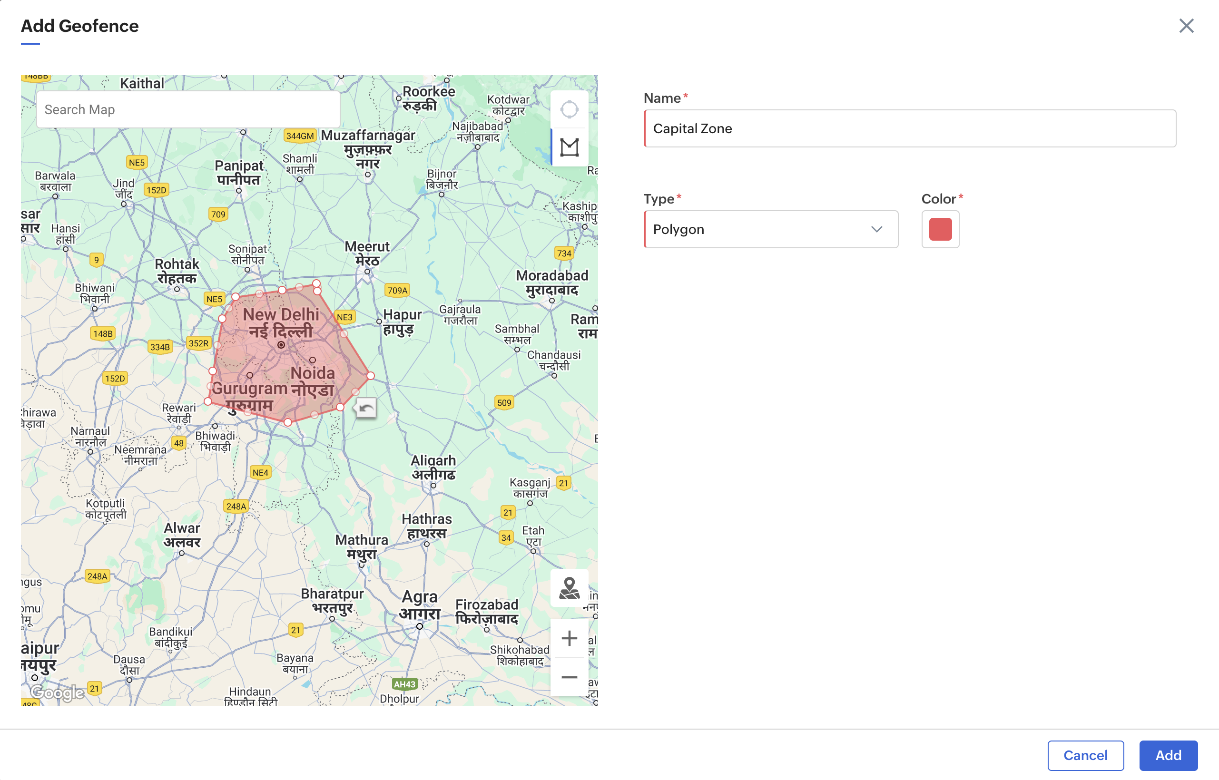The image size is (1219, 780).
Task: Click the polygon's southwest corner vertex
Action: tap(208, 401)
